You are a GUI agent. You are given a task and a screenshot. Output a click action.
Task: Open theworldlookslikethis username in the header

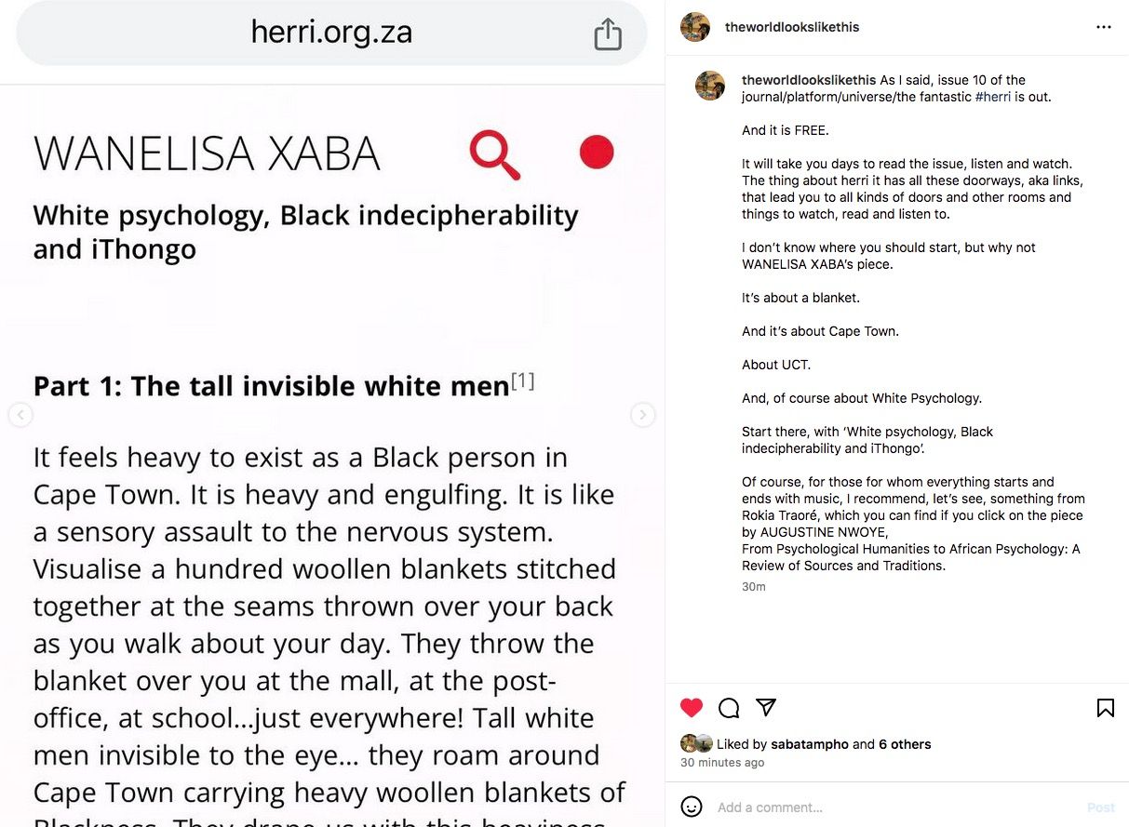(x=792, y=27)
